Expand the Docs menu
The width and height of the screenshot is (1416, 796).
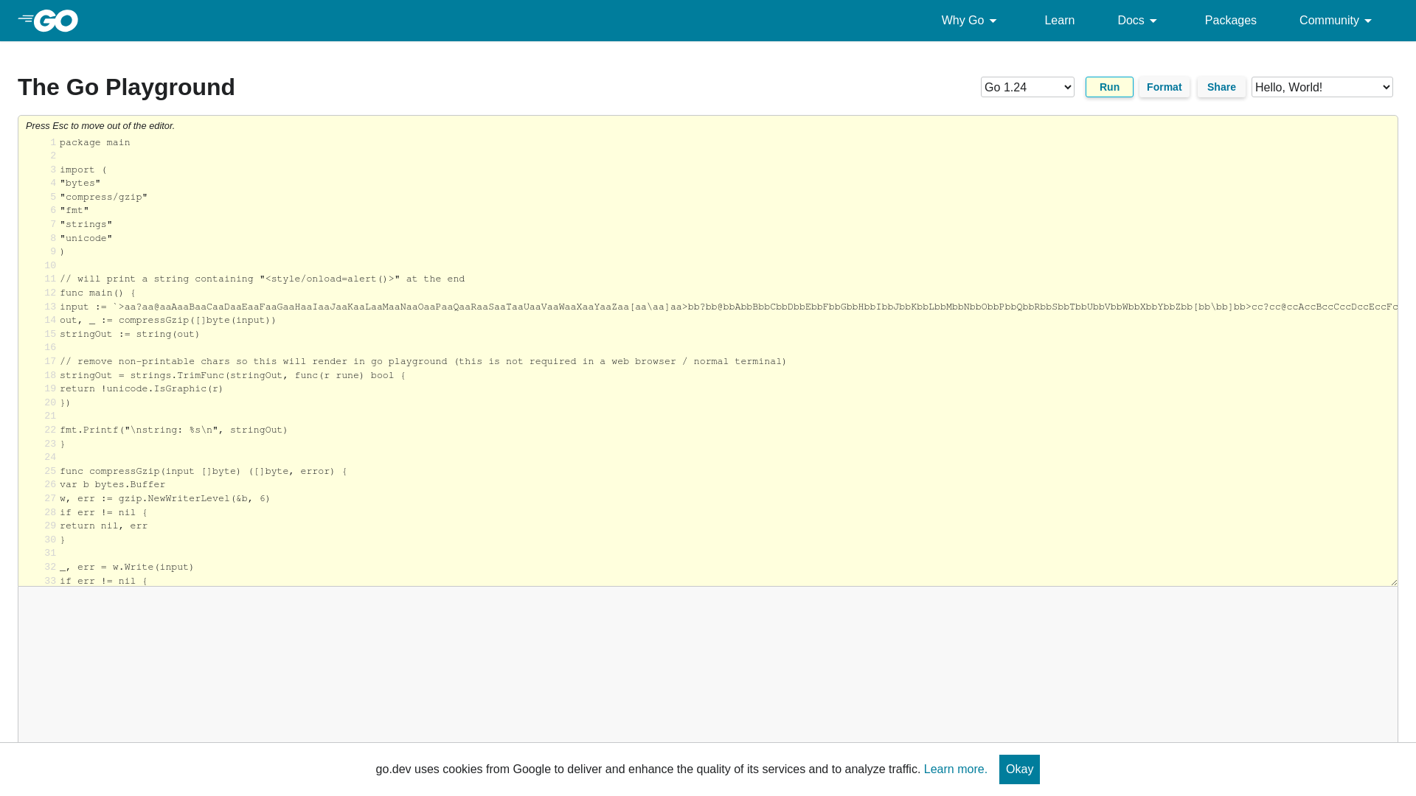1137,21
